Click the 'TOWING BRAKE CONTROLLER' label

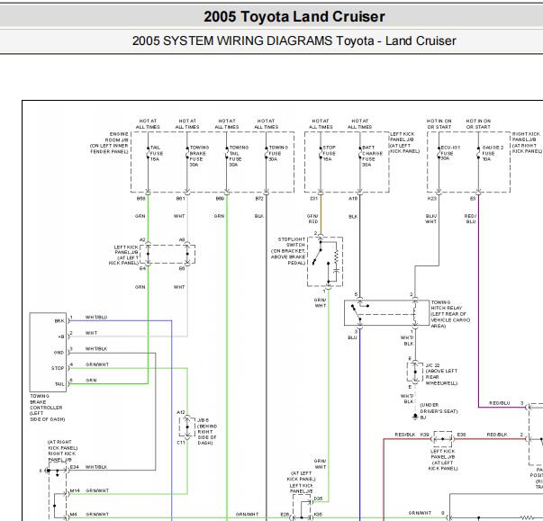46,401
